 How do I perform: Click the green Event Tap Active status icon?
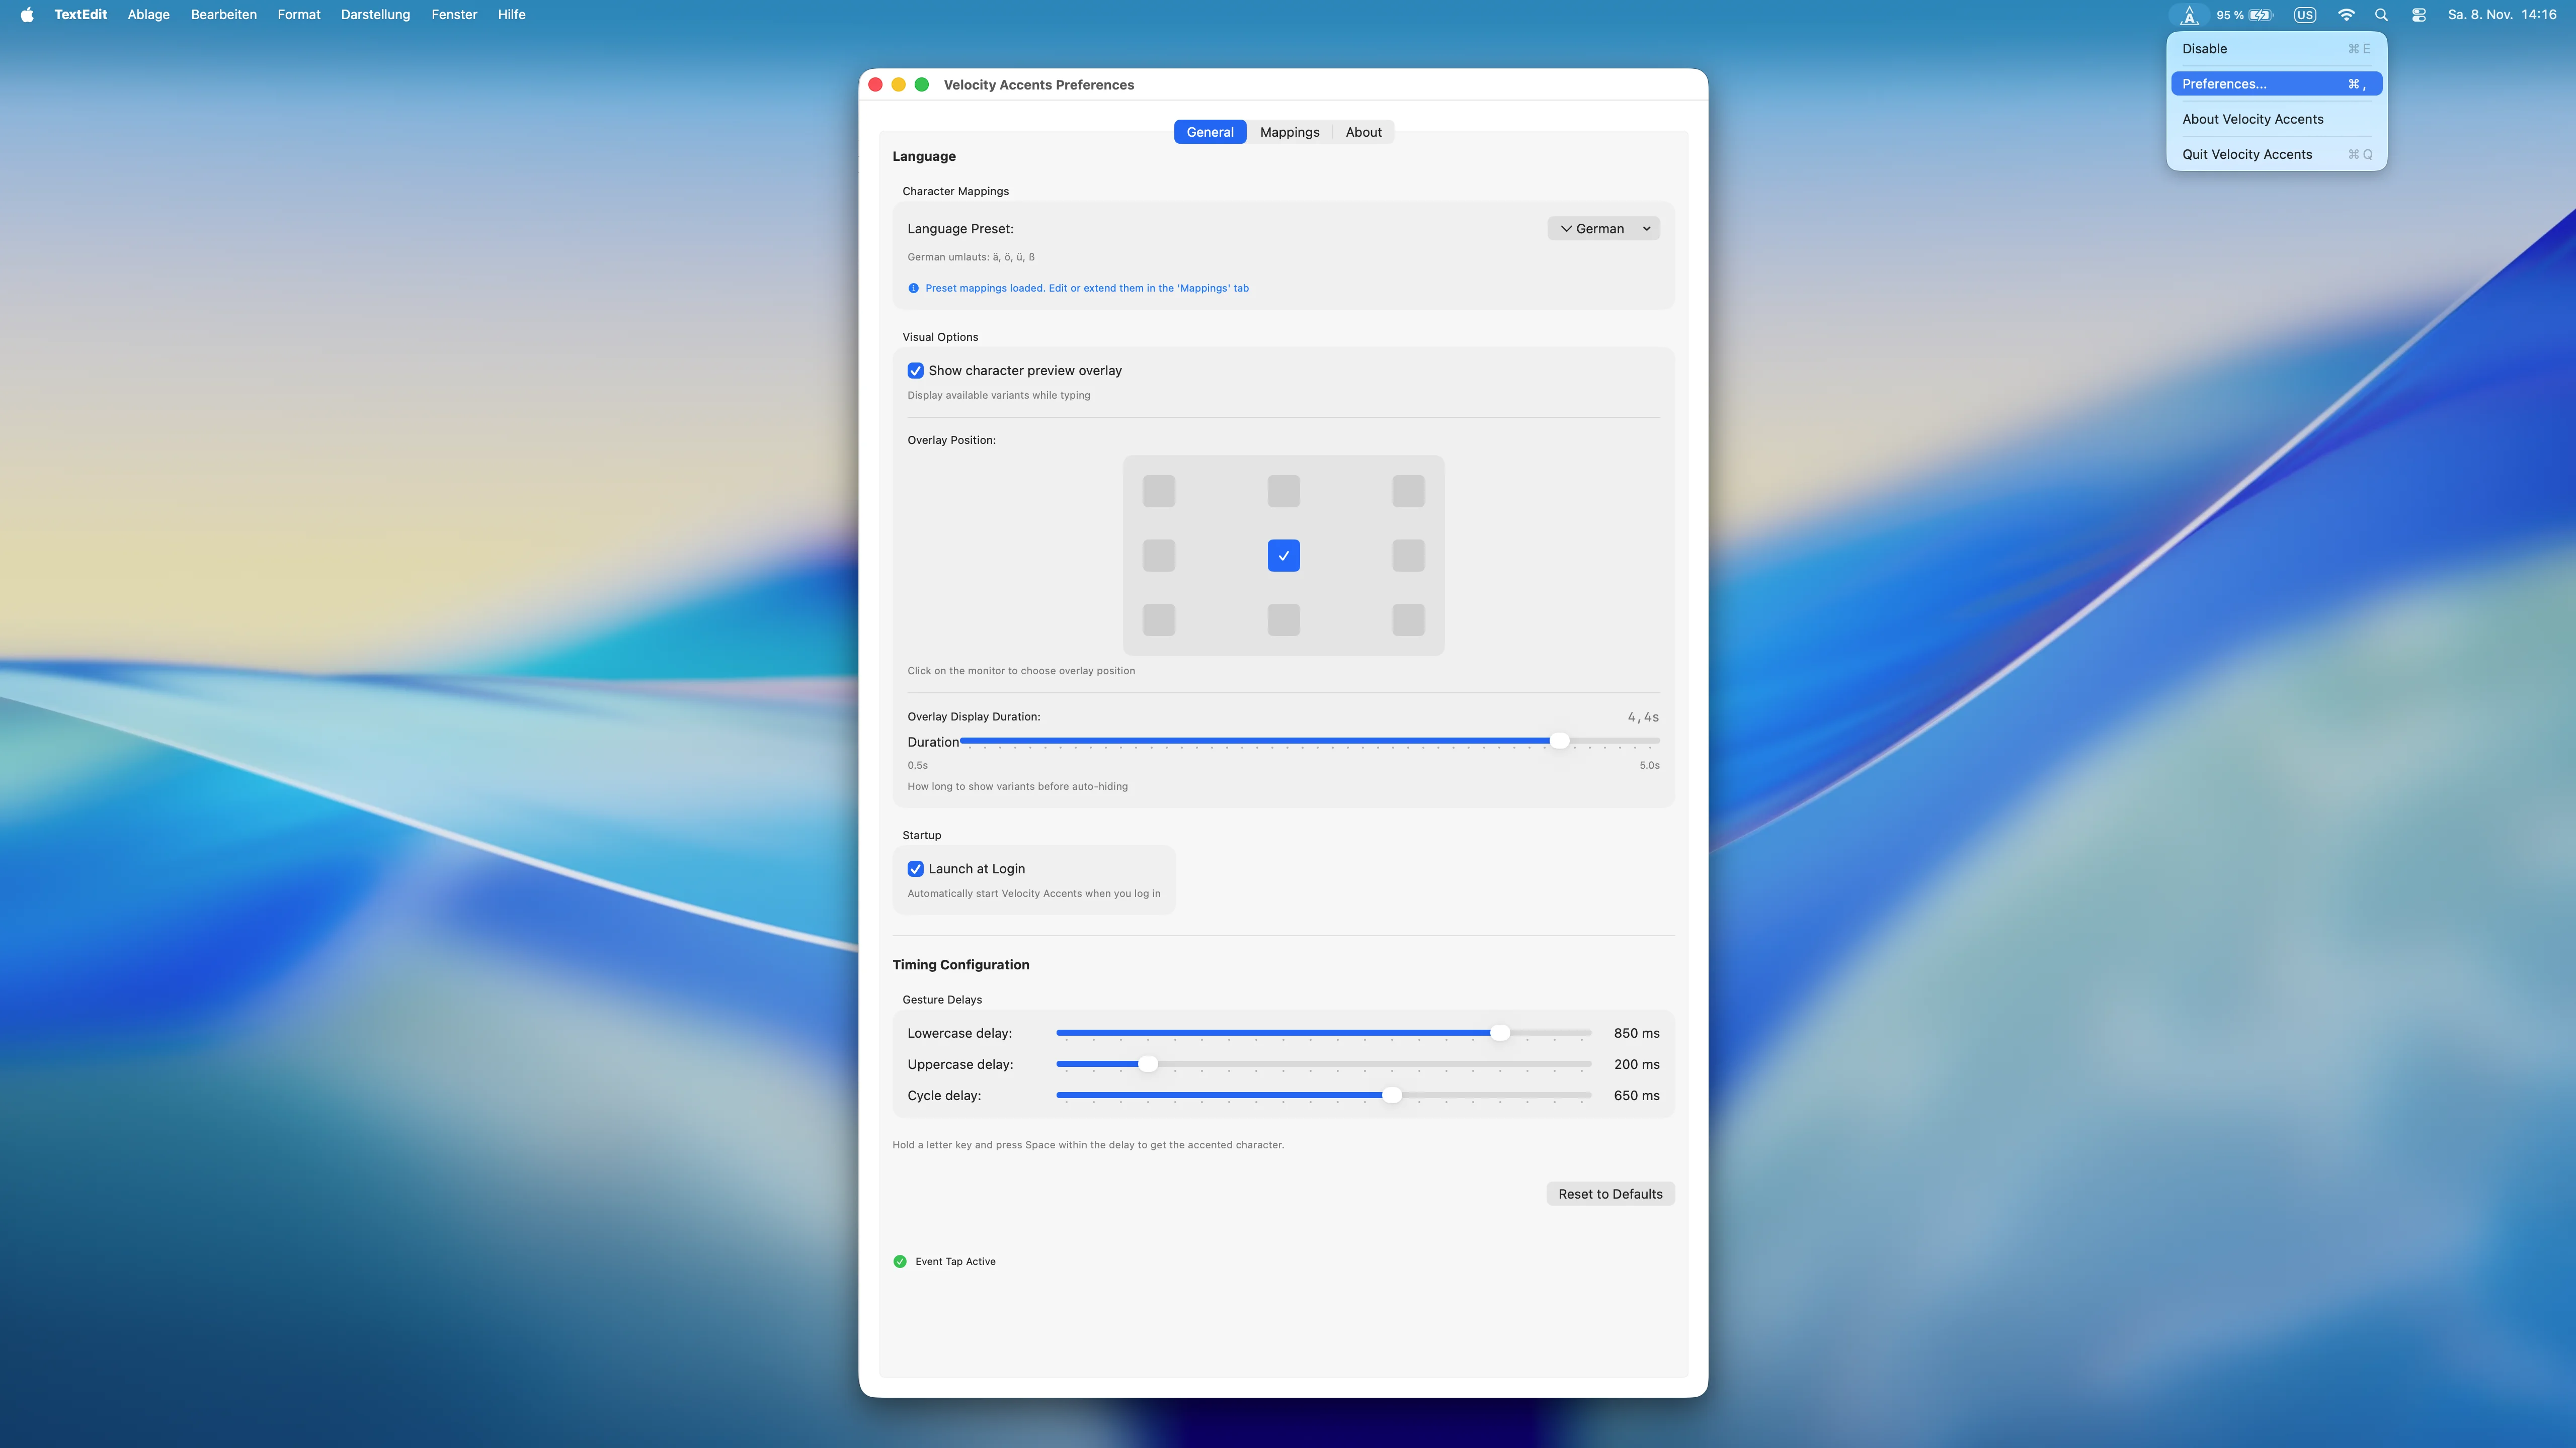[x=899, y=1261]
